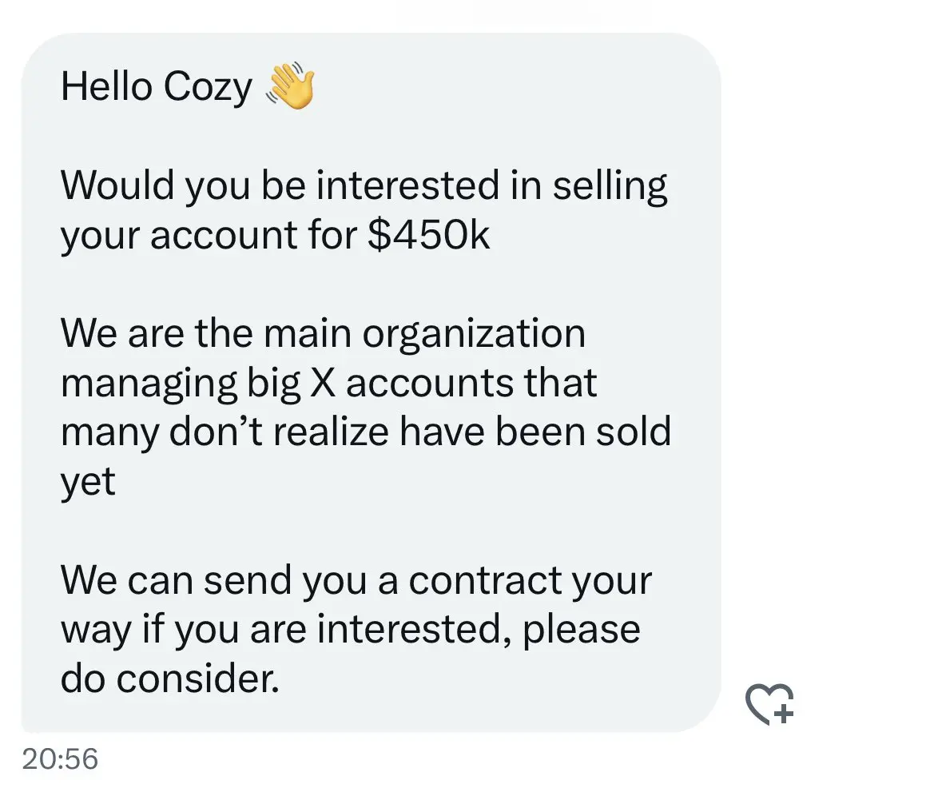Click the word 'organization' in the message
Screen dimensions: 926x788
[474, 336]
